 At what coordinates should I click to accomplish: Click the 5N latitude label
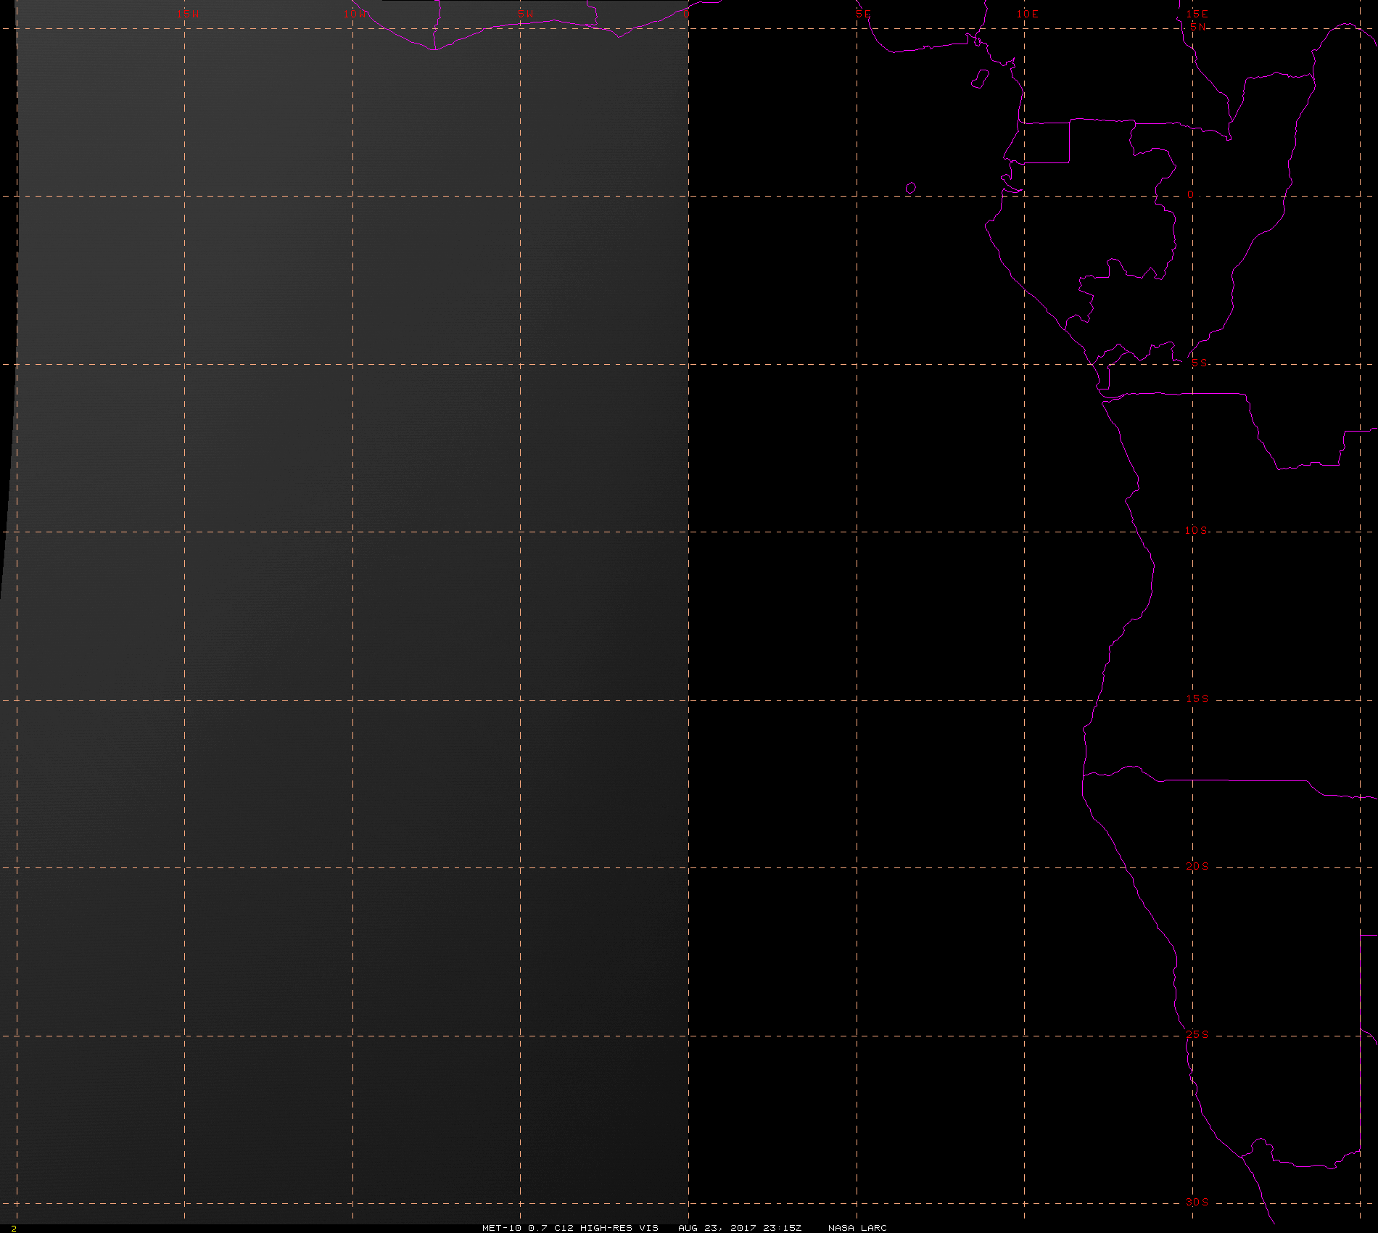(1198, 27)
